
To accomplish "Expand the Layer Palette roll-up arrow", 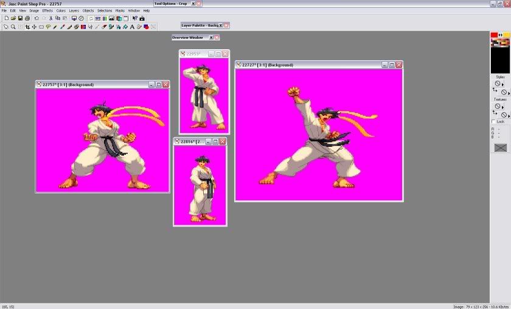I will click(221, 25).
